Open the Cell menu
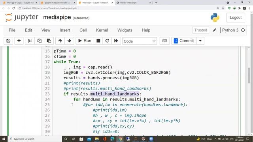This screenshot has width=253, height=142. click(83, 30)
